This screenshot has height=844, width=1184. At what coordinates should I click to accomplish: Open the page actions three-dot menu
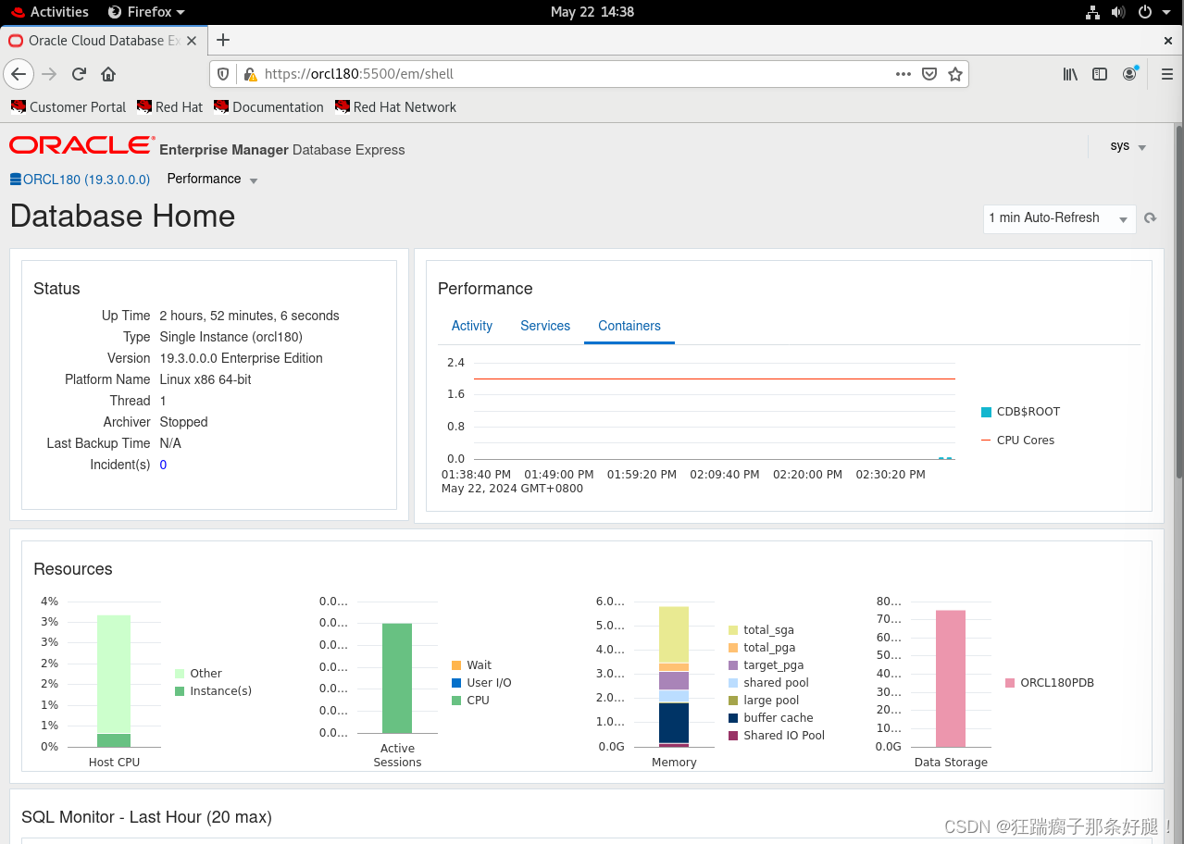(904, 74)
